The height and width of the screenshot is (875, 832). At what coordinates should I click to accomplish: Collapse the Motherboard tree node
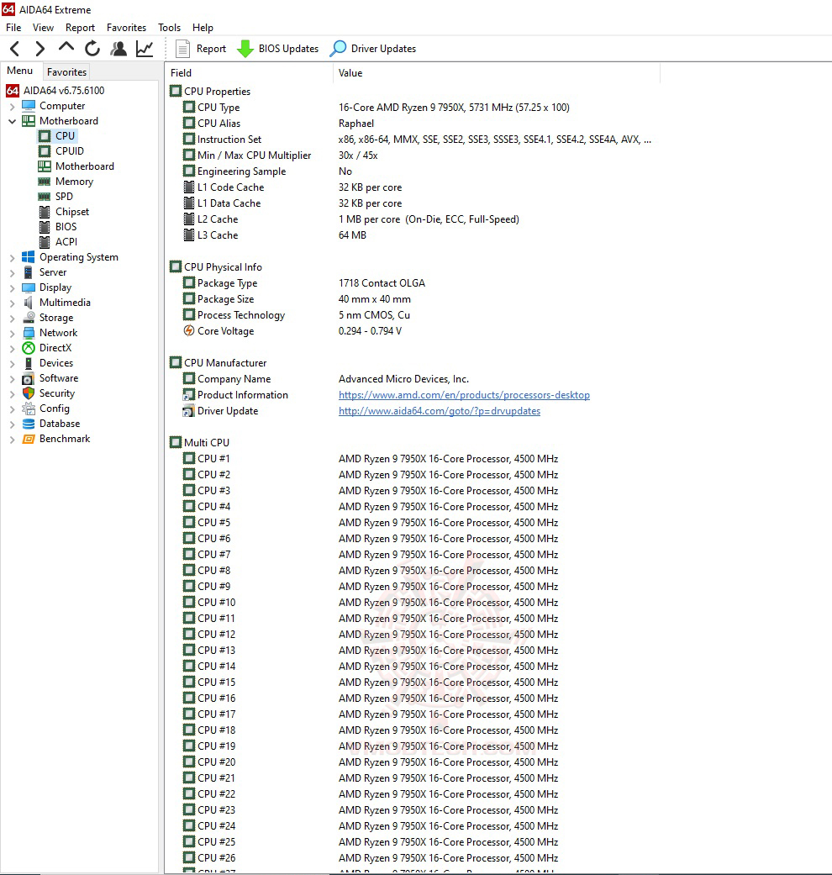point(13,121)
